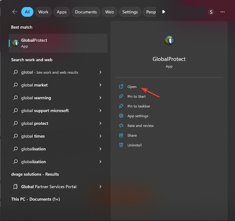Click the Uninstall trash can icon
Image resolution: width=235 pixels, height=221 pixels.
point(121,145)
